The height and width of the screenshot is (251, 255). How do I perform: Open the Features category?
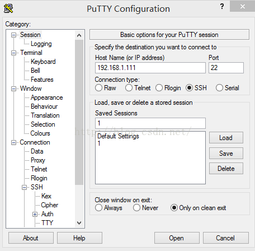coord(42,80)
